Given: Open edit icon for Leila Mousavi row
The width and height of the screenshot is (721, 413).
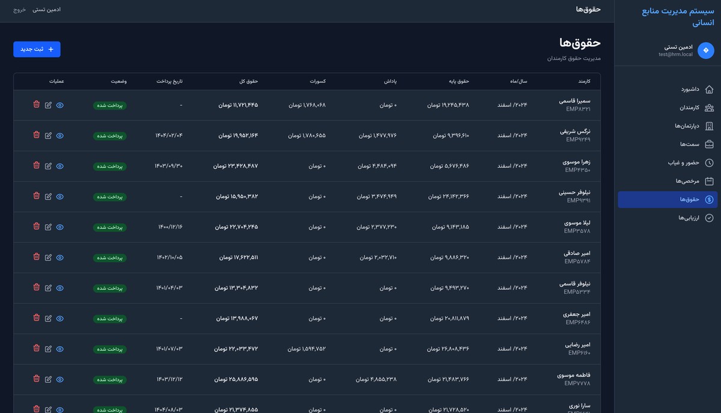Looking at the screenshot, I should (x=48, y=227).
